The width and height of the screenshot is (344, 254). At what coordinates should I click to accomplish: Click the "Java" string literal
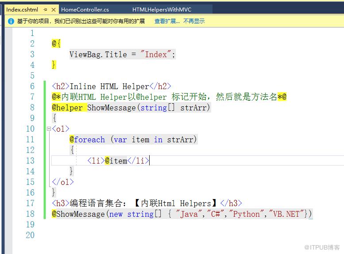click(189, 214)
